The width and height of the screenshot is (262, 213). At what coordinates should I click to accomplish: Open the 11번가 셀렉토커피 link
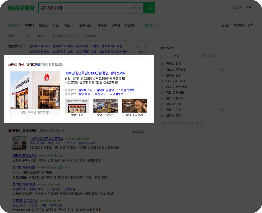tap(26, 201)
